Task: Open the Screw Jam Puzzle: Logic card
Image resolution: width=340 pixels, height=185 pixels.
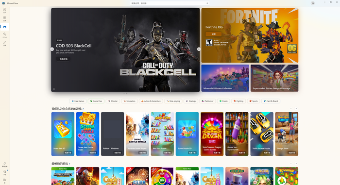Action: point(87,134)
